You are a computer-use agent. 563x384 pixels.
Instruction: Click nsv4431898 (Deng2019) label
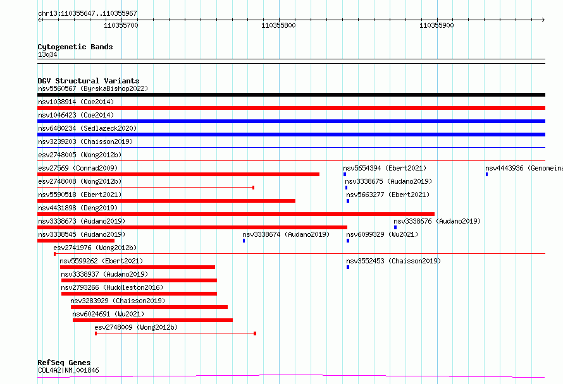point(78,208)
